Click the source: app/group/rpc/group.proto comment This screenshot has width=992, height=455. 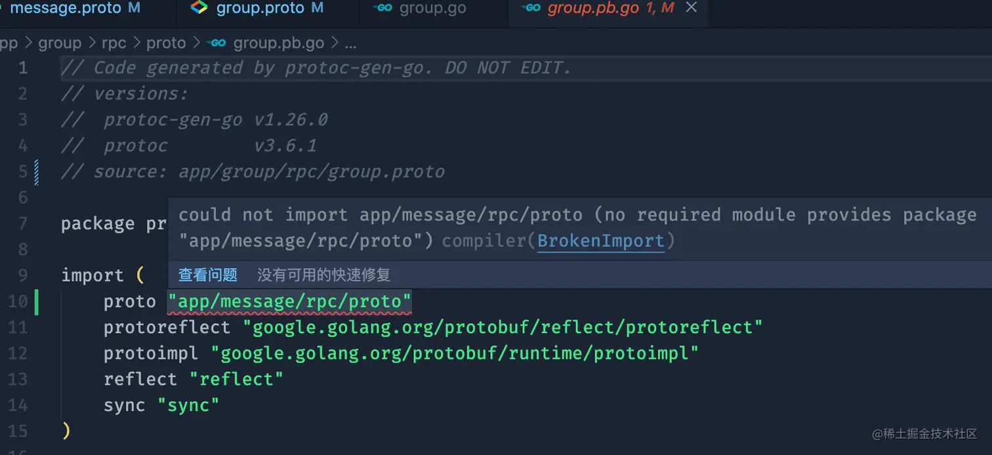click(253, 172)
